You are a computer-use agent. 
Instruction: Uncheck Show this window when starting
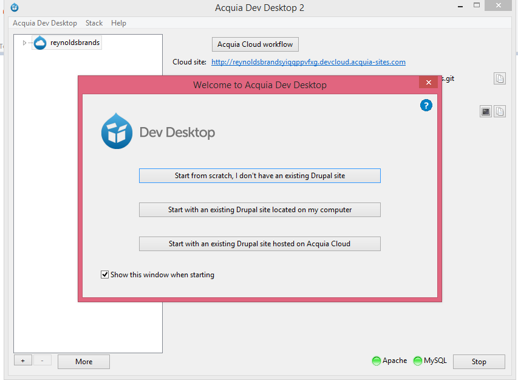(104, 274)
